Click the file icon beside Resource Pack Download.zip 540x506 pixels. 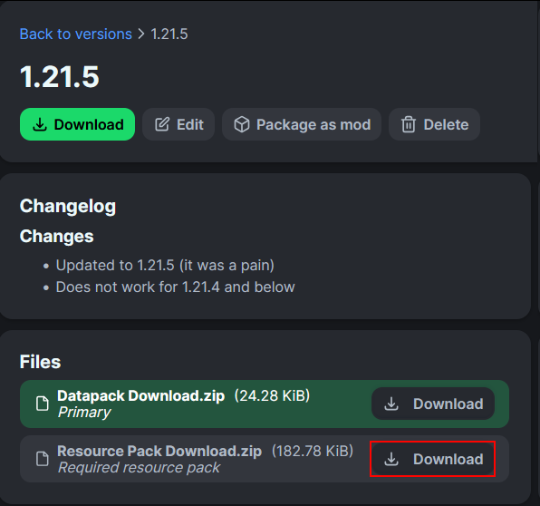tap(43, 459)
